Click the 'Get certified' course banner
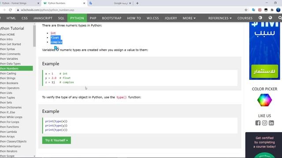Image resolution: width=282 pixels, height=158 pixels. [263, 145]
